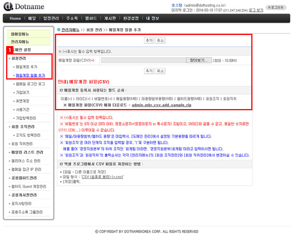Select 주소록 in the navigation bar
The image size is (292, 242).
click(72, 18)
